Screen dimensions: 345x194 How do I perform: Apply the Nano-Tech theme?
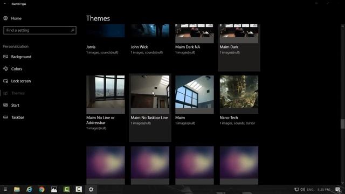(239, 95)
